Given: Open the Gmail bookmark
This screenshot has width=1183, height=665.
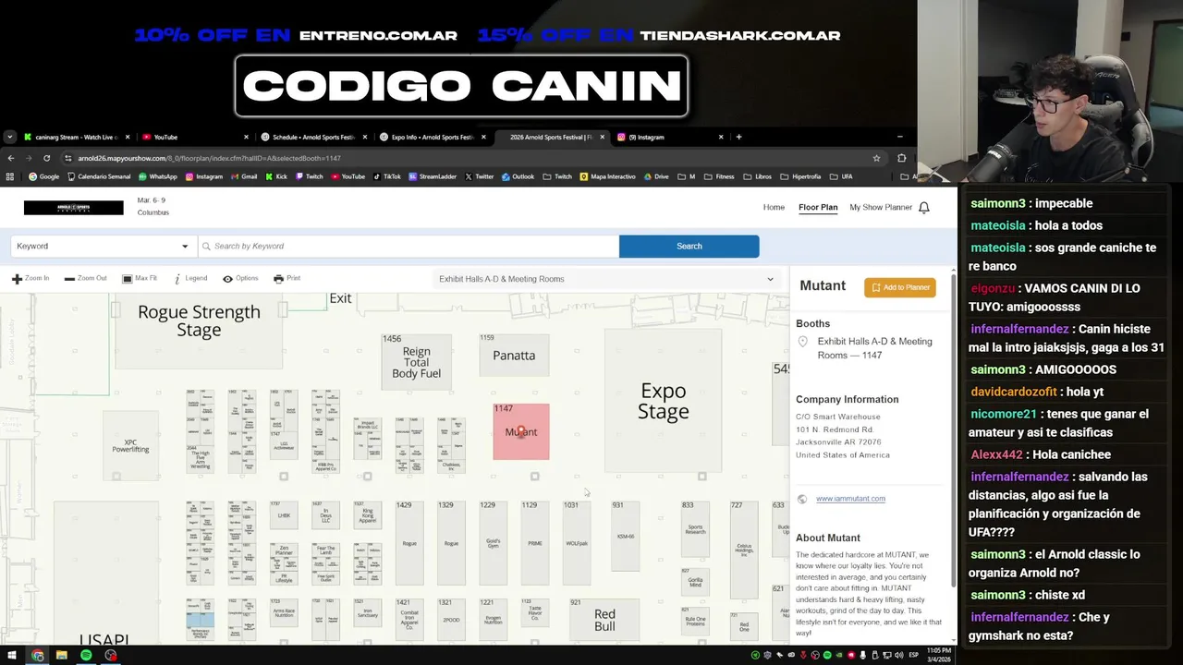Looking at the screenshot, I should [243, 176].
